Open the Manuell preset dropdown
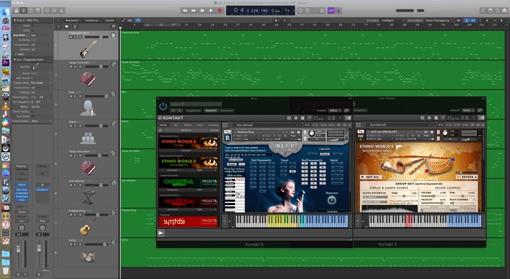This screenshot has width=510, height=279. 196,105
